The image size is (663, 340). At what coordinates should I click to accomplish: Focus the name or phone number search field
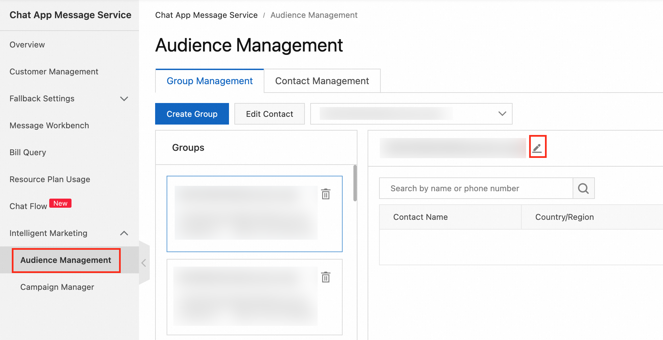pos(475,189)
